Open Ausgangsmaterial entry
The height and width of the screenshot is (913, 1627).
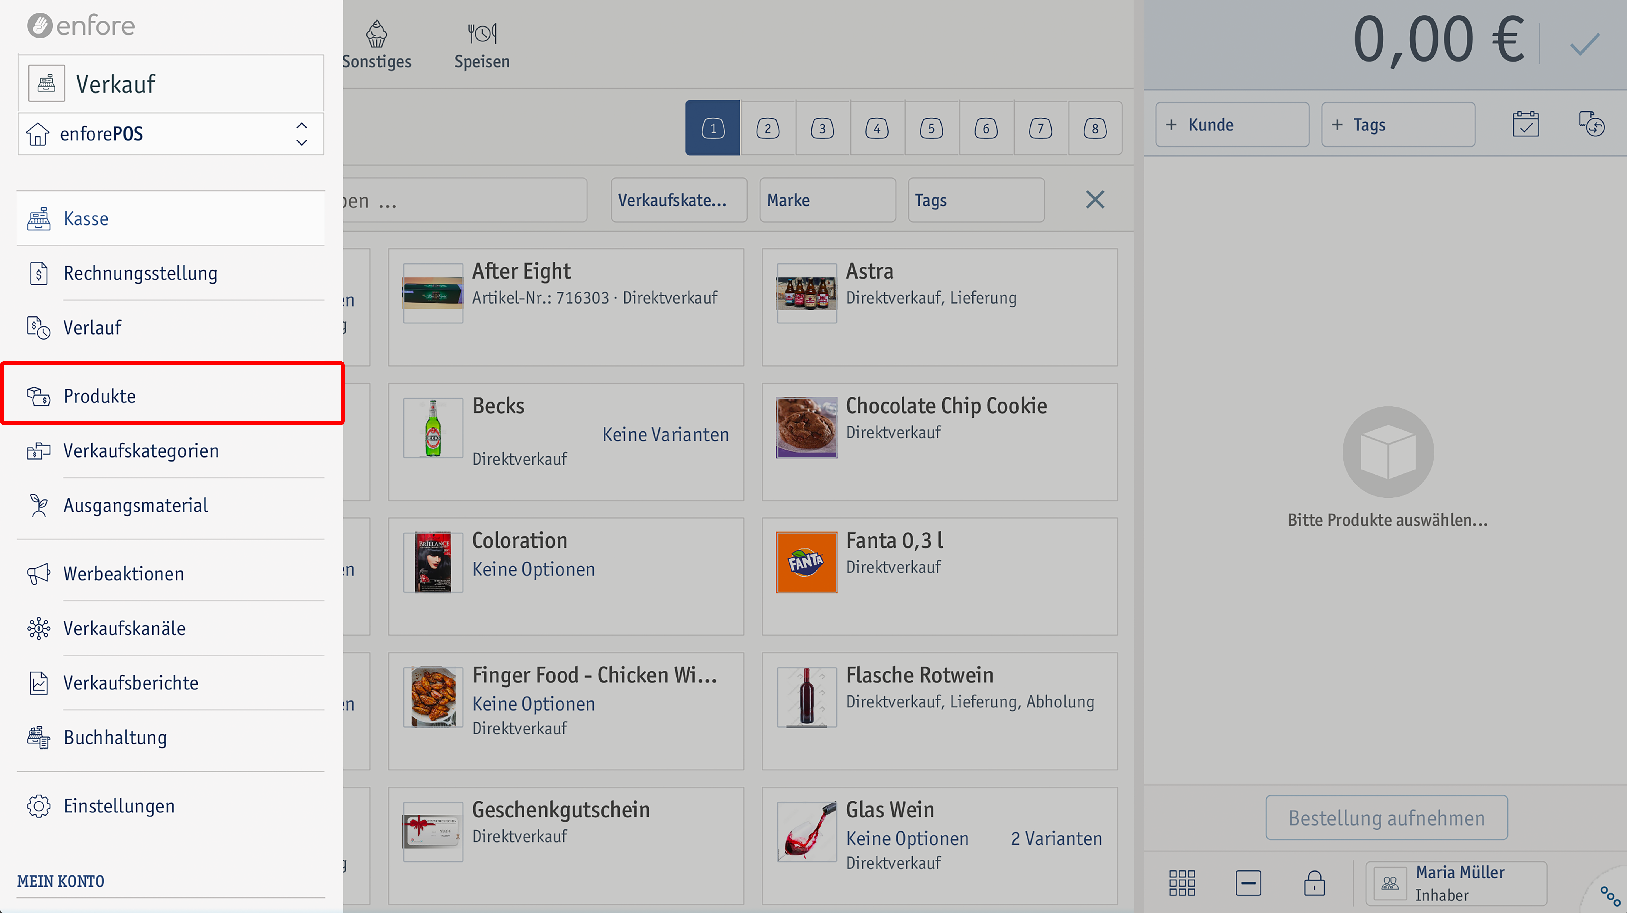[171, 505]
